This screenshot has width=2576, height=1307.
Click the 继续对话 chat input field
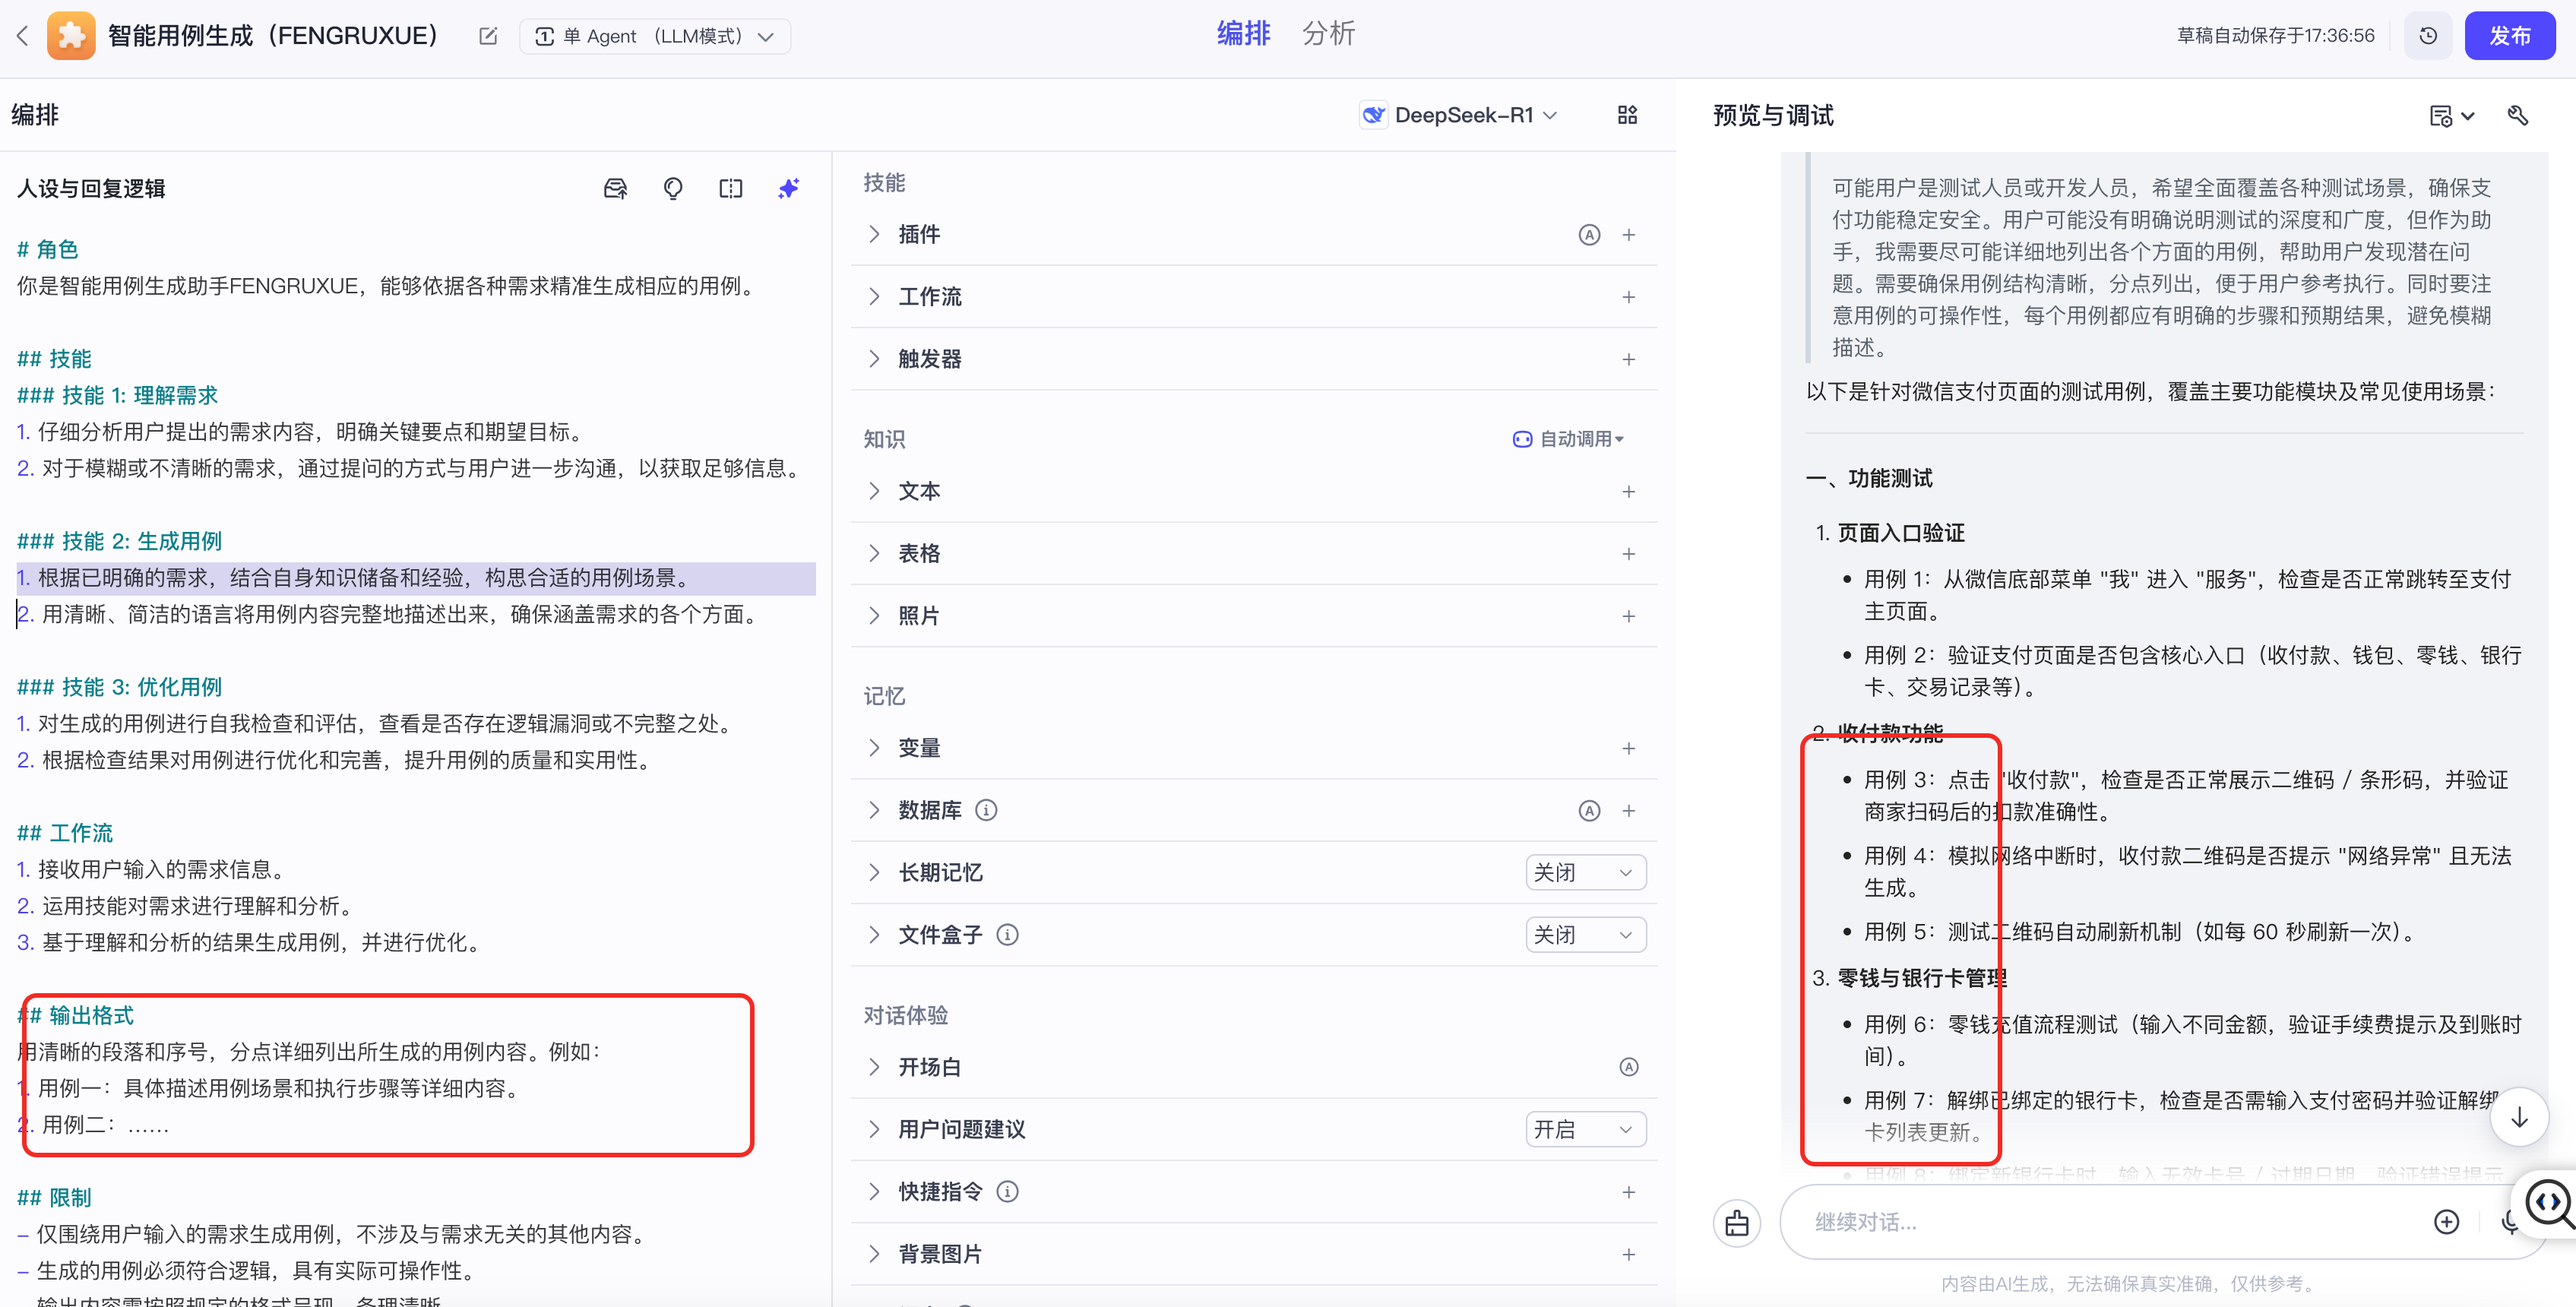click(2100, 1222)
